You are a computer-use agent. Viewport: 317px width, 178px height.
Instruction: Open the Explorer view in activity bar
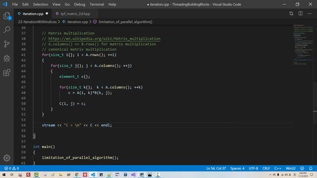tap(6, 16)
